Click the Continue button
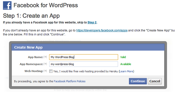Screen dimensions: 175x92 (x=138, y=81)
